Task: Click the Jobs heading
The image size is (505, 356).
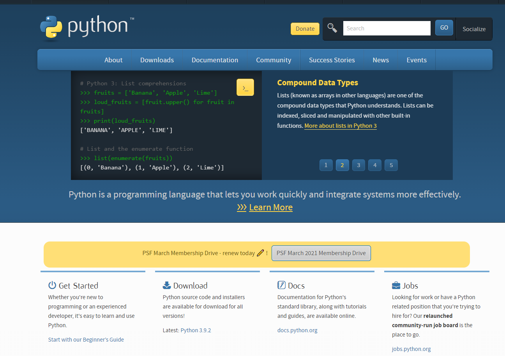Action: point(410,286)
